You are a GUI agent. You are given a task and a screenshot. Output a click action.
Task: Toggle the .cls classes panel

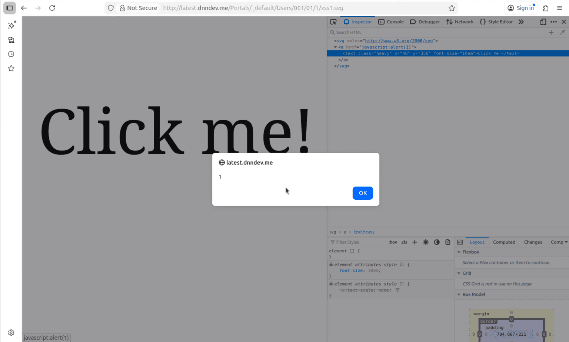(x=404, y=242)
